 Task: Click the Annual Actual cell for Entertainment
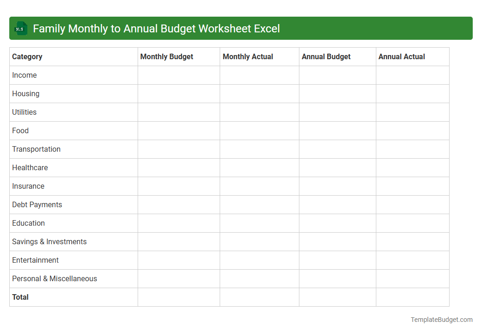pyautogui.click(x=412, y=260)
